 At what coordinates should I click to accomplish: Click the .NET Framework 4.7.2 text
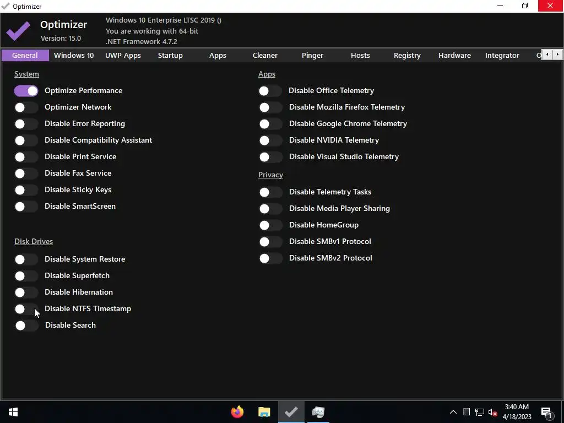[142, 42]
